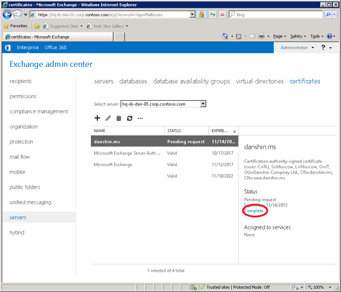Click the Read Mail icon
This screenshot has width=341, height=292.
click(252, 36)
